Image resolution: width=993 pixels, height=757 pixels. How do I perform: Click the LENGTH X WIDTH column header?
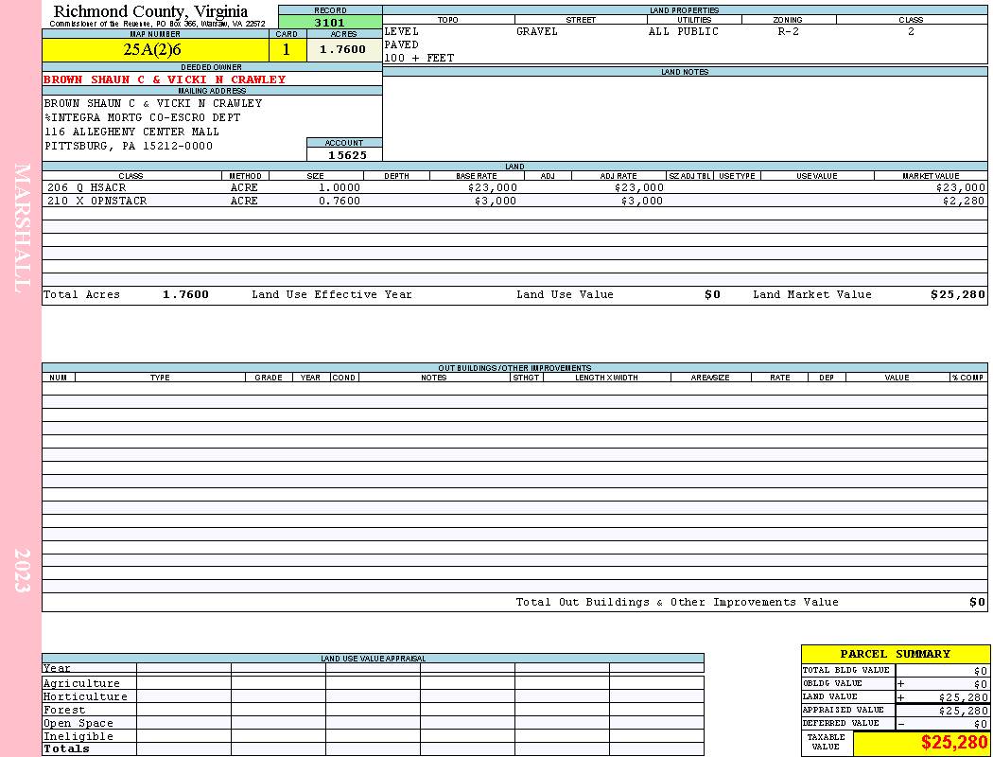[x=606, y=378]
